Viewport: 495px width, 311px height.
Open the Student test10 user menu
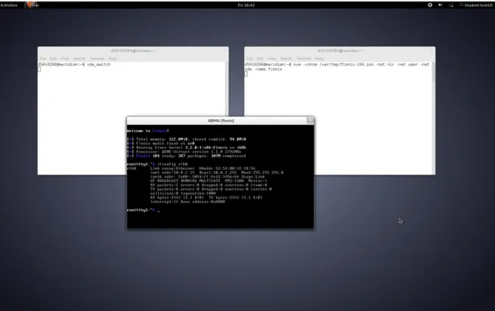pos(478,5)
